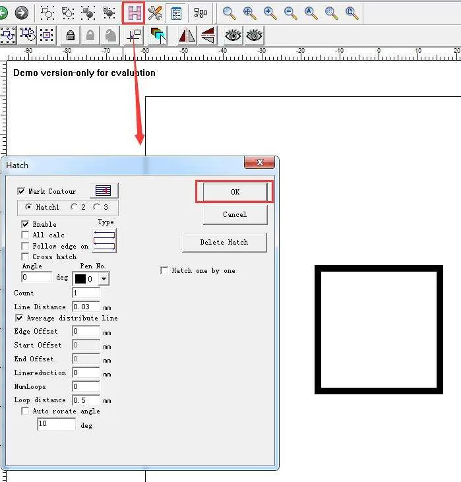461x482 pixels.
Task: Click the small squares and circles tree icon
Action: (200, 13)
